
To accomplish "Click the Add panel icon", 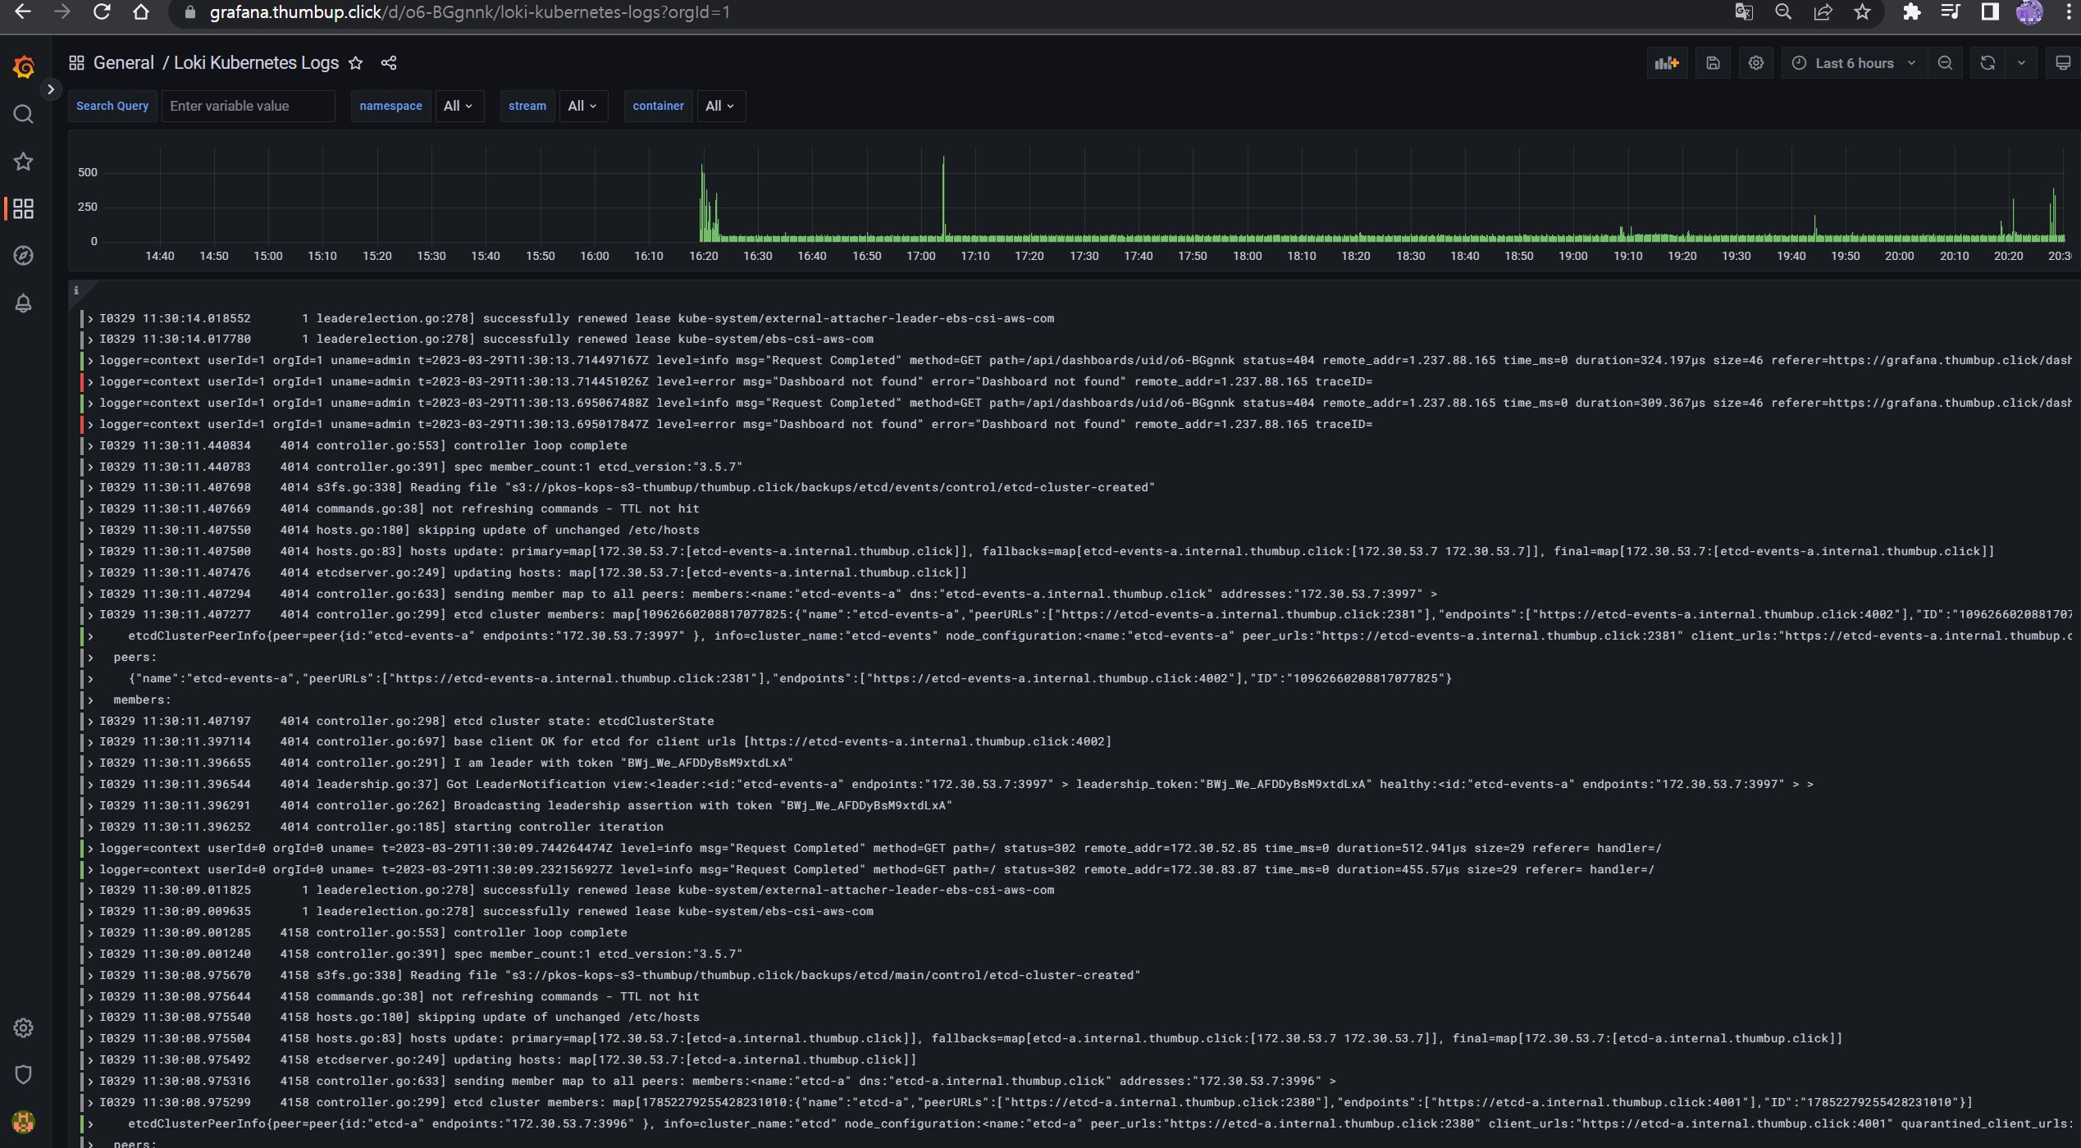I will coord(1666,63).
